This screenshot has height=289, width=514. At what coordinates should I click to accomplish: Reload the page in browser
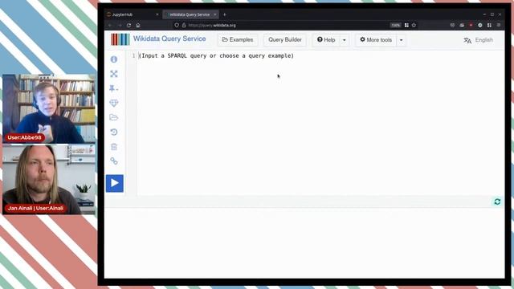pyautogui.click(x=128, y=25)
